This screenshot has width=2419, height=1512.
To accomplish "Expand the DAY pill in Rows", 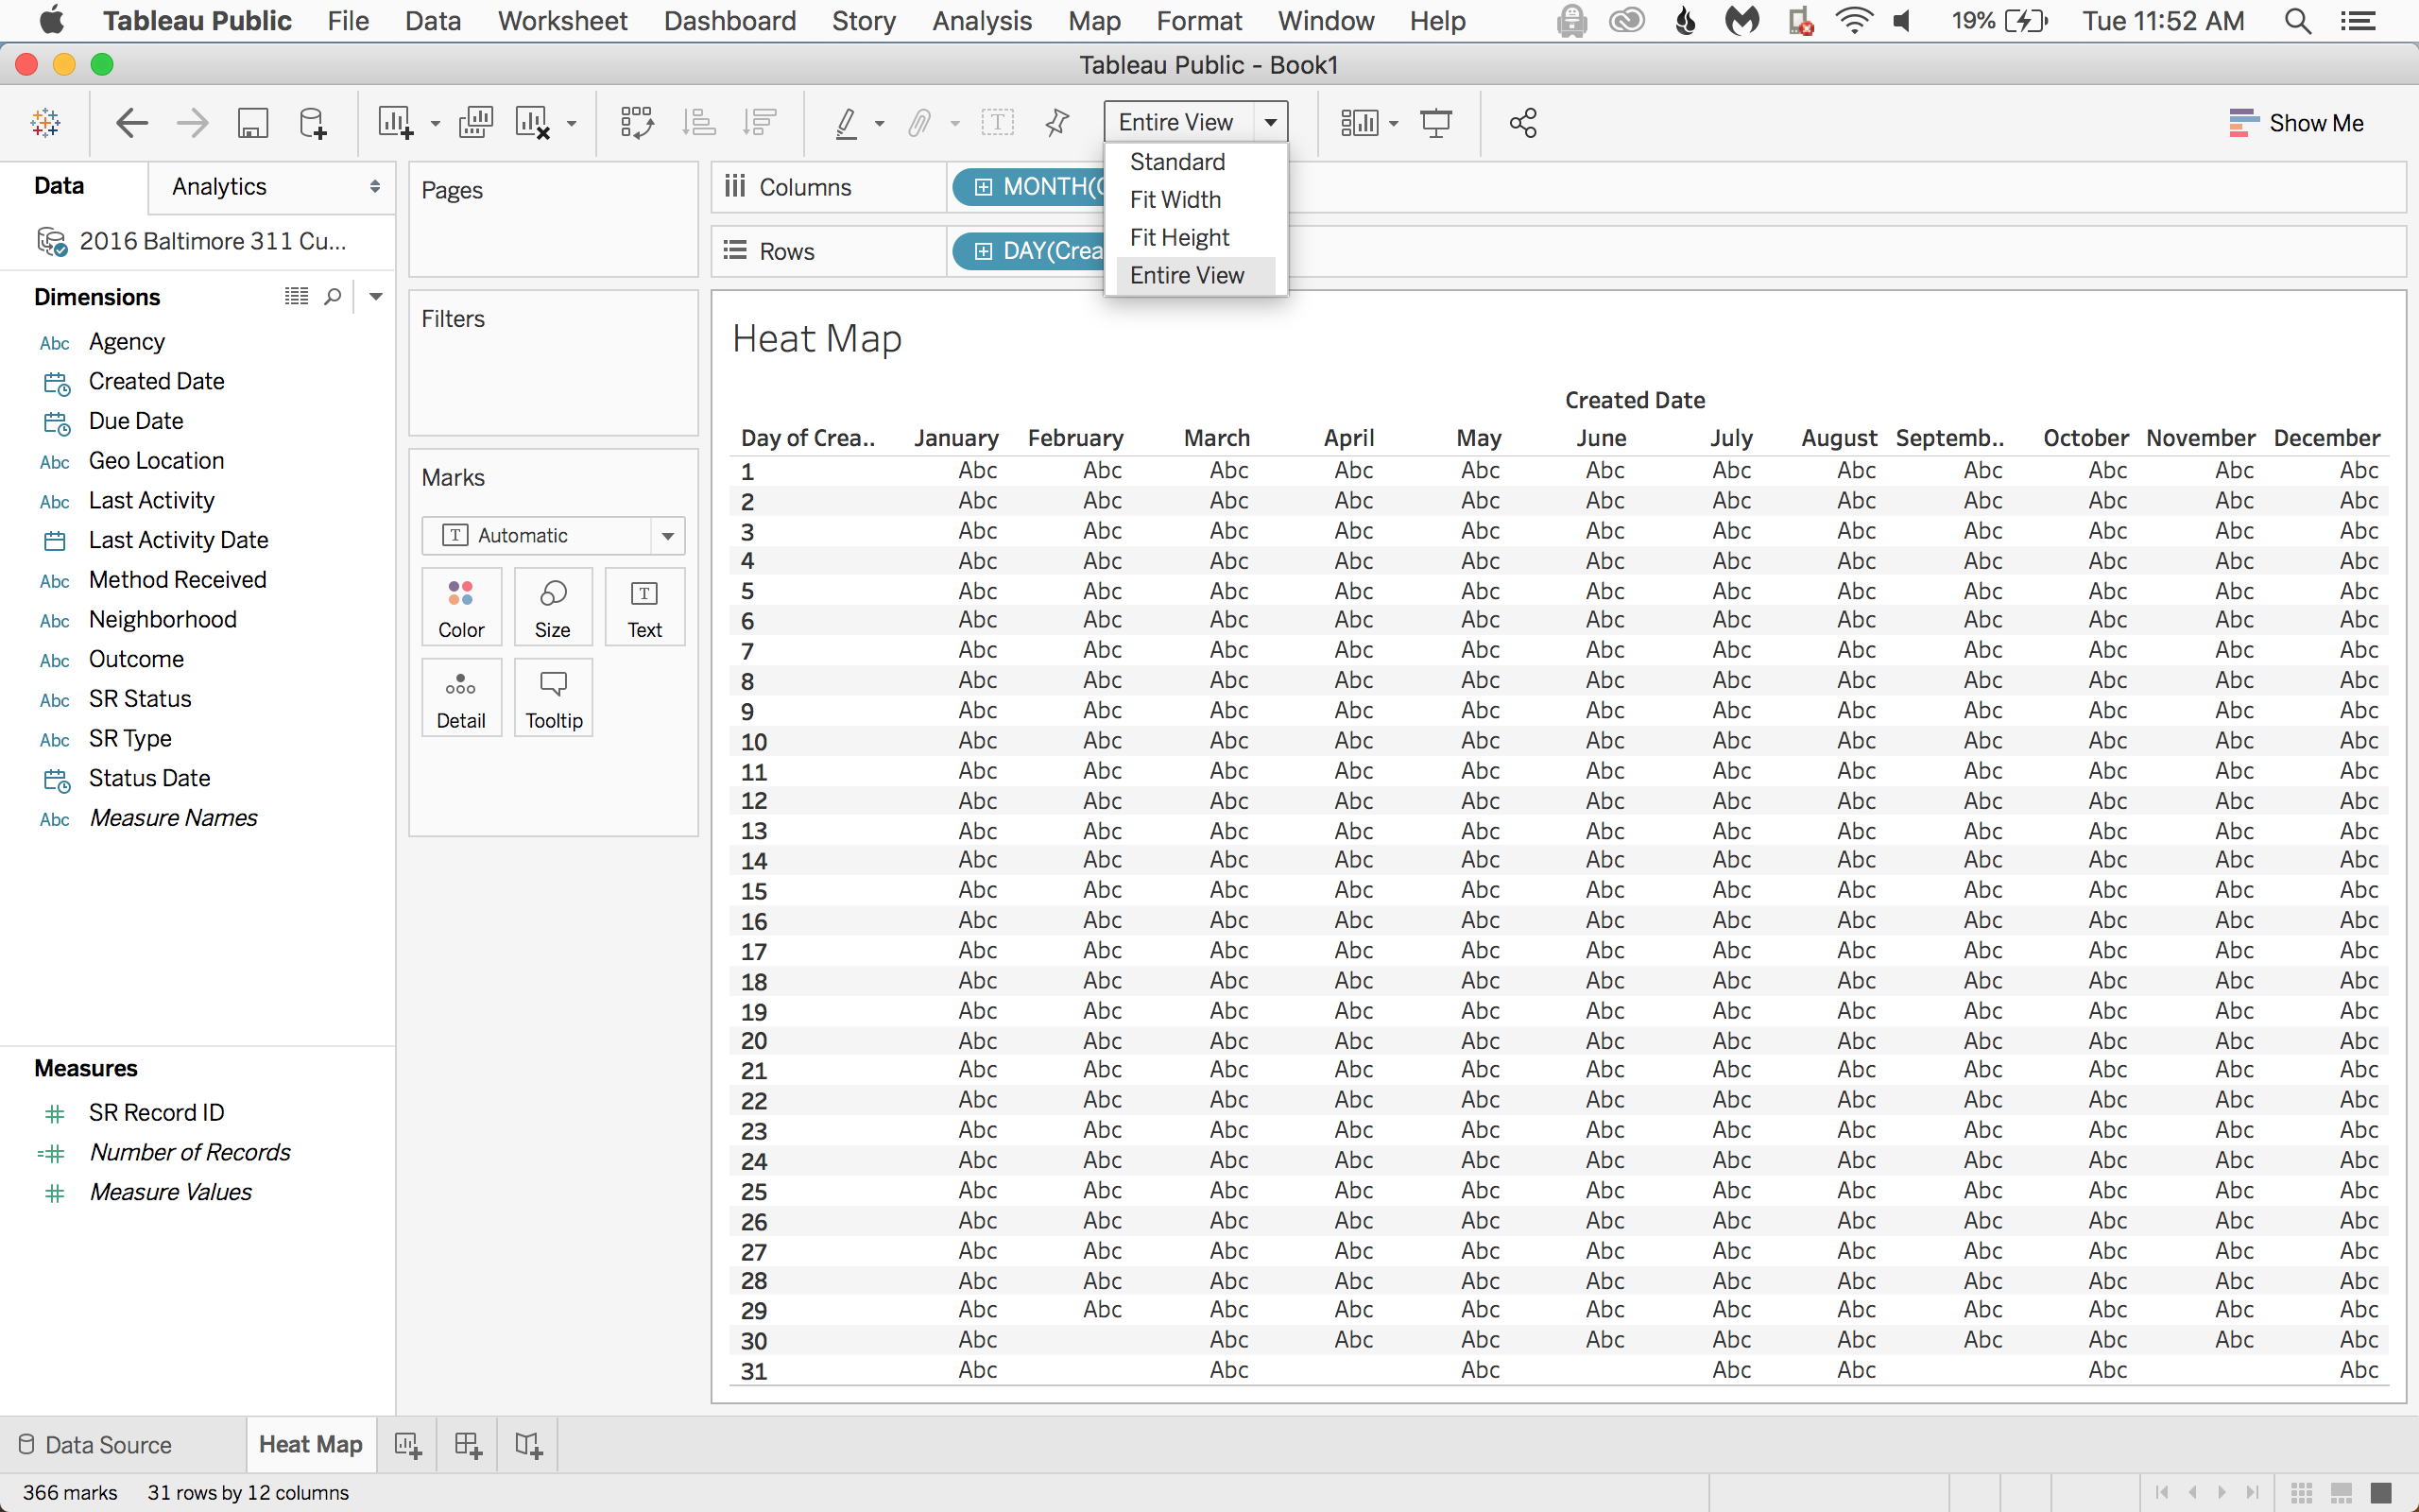I will (984, 251).
